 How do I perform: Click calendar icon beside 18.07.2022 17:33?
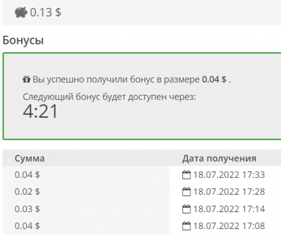coord(186,175)
